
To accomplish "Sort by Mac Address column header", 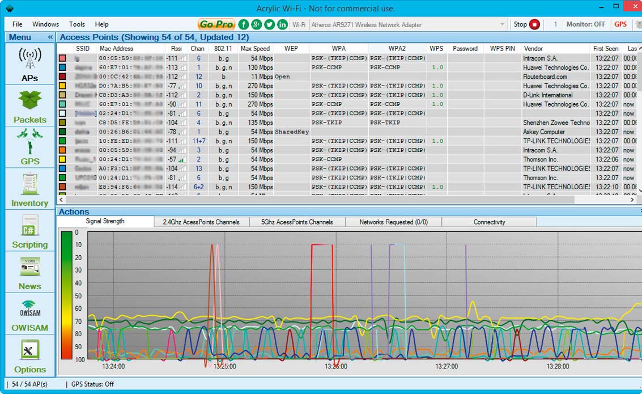I will tap(116, 48).
